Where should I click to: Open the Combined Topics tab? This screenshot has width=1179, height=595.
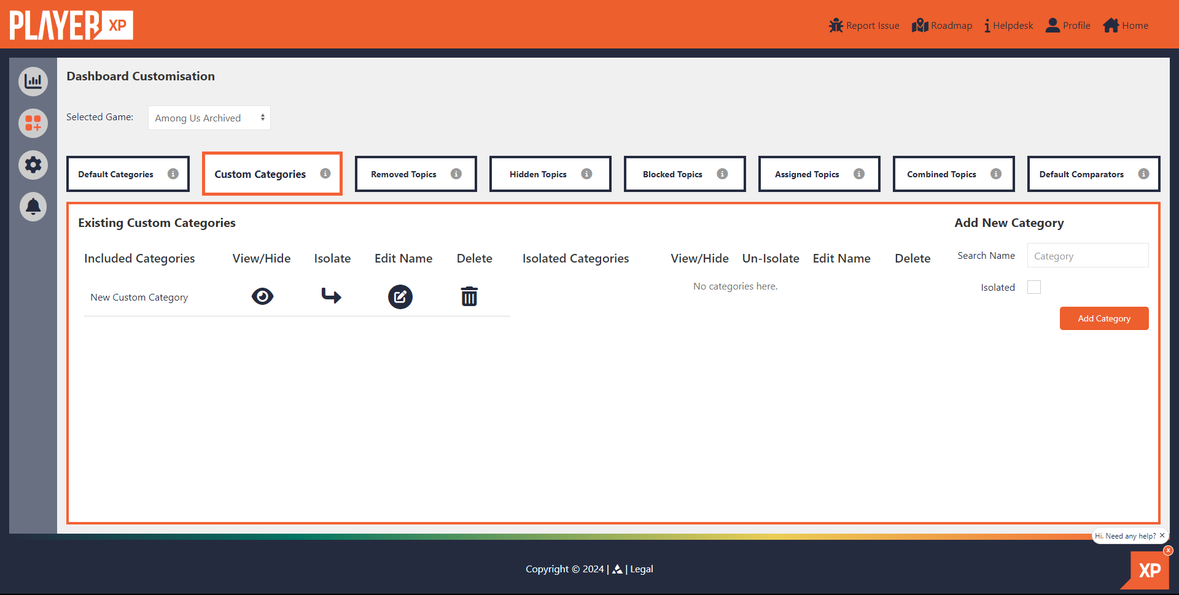coord(954,174)
